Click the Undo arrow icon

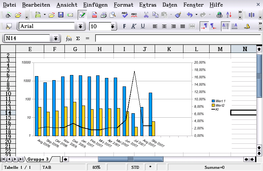(x=190, y=15)
